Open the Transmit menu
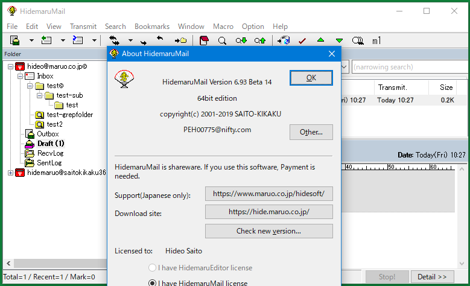 click(x=83, y=27)
